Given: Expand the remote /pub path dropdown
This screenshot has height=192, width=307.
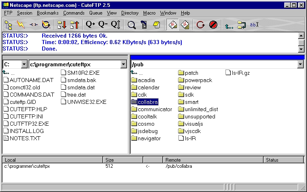Looking at the screenshot, I should click(300, 64).
